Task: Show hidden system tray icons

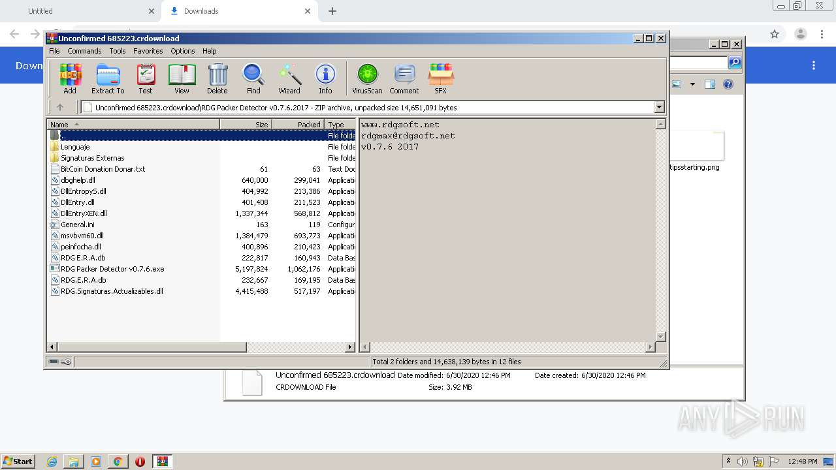Action: [729, 461]
